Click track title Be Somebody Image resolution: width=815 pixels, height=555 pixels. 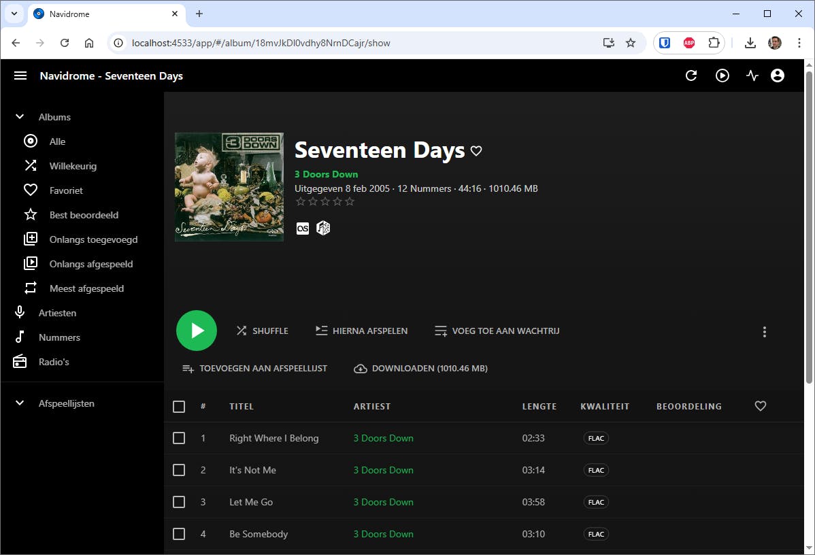259,534
